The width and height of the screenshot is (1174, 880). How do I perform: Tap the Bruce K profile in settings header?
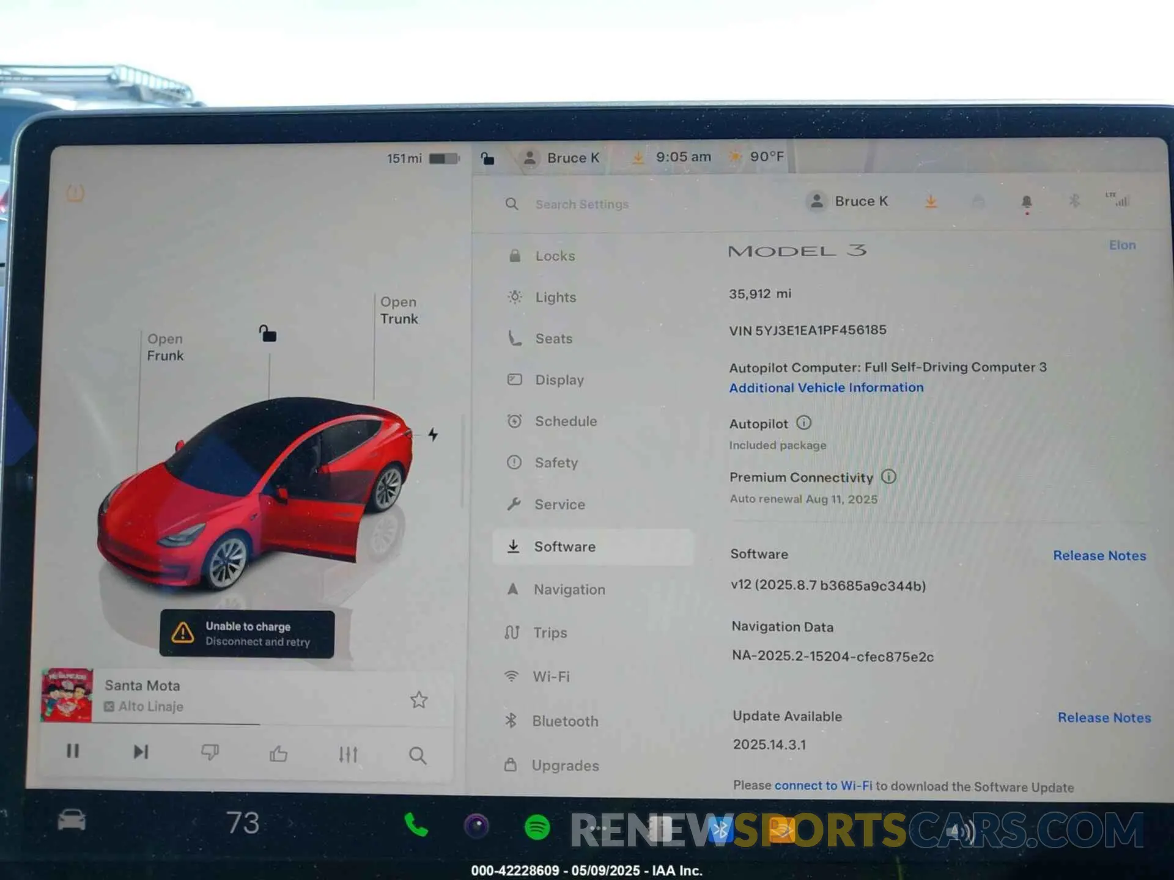click(x=848, y=201)
